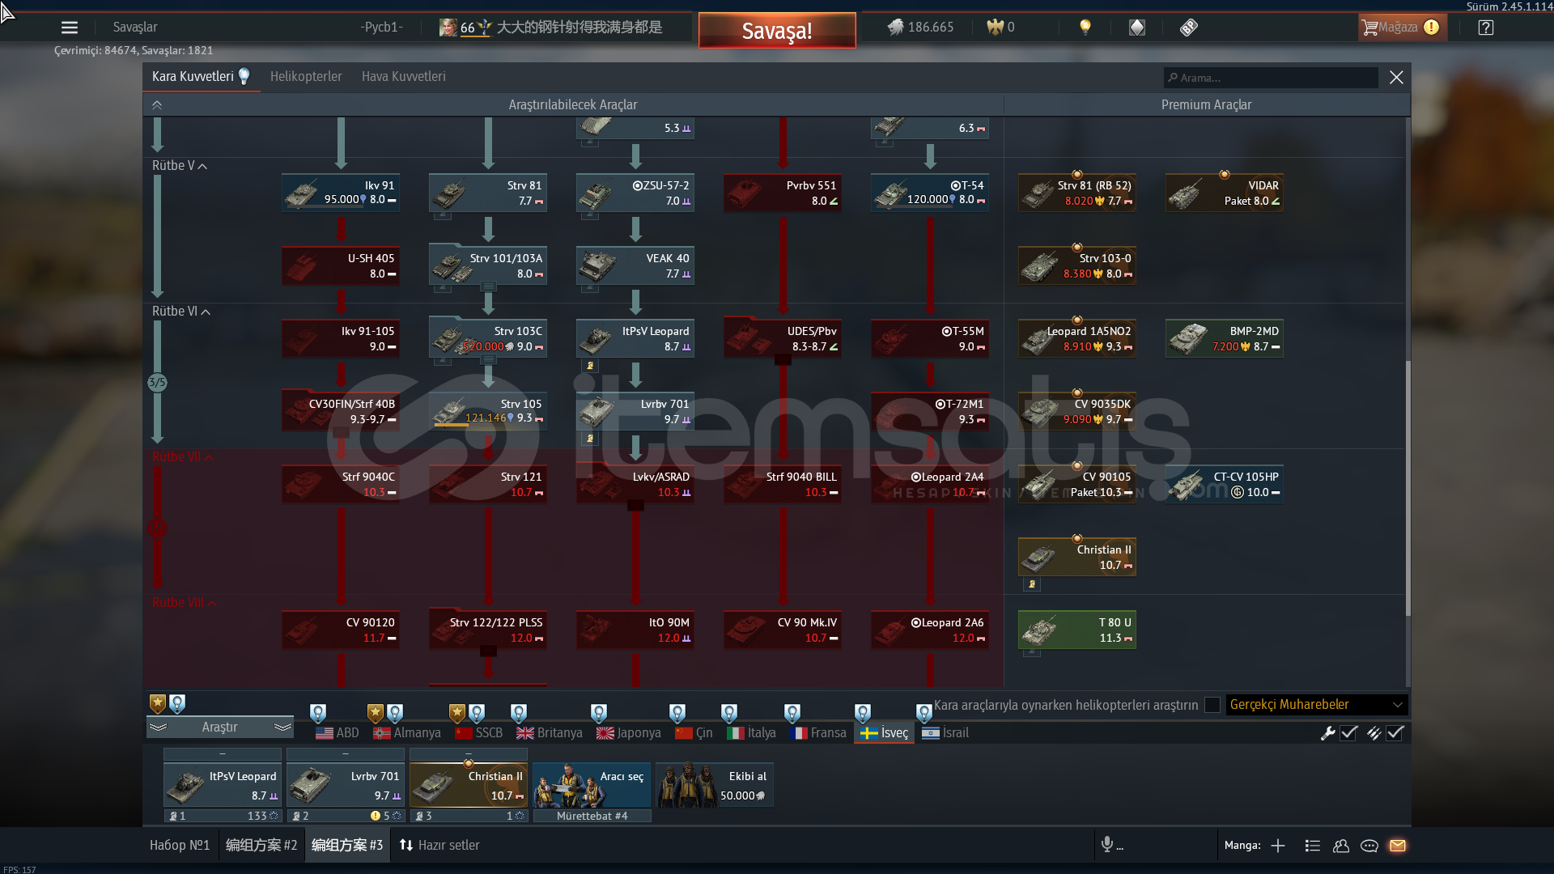This screenshot has height=874, width=1554.
Task: Toggle the auto-refill ammo checkbox
Action: [x=1395, y=733]
